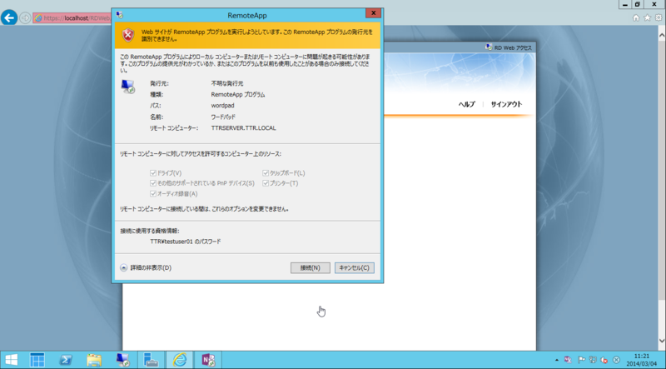The width and height of the screenshot is (666, 369).
Task: Toggle その他のサポートされている PnP デバイス(S) checkbox
Action: point(153,183)
